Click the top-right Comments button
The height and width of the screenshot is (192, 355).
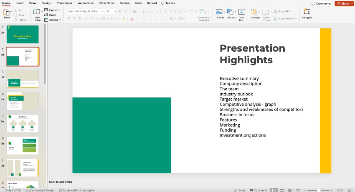tap(321, 3)
